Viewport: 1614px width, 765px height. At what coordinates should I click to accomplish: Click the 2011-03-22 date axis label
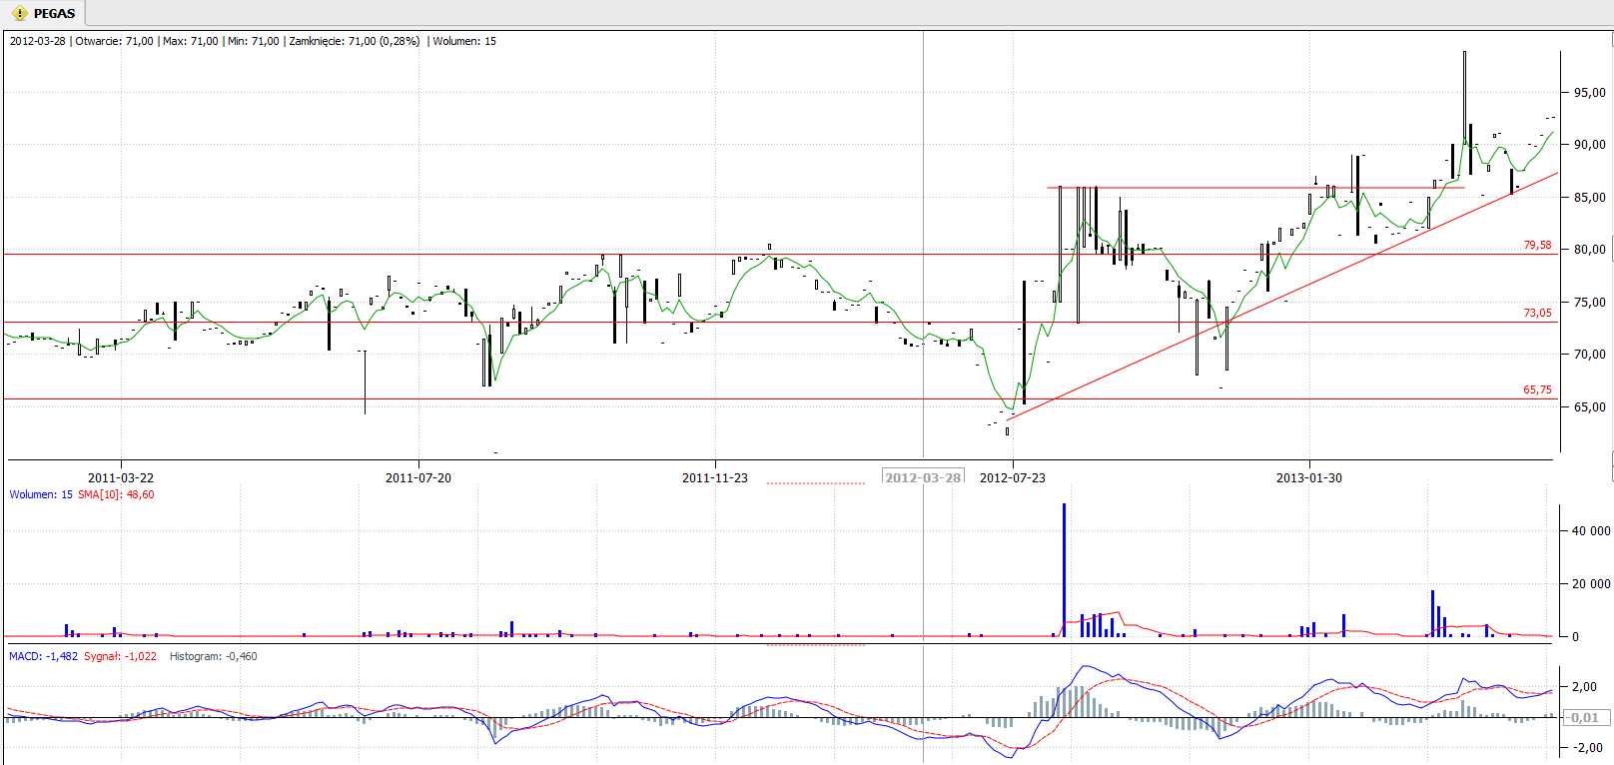tap(121, 478)
